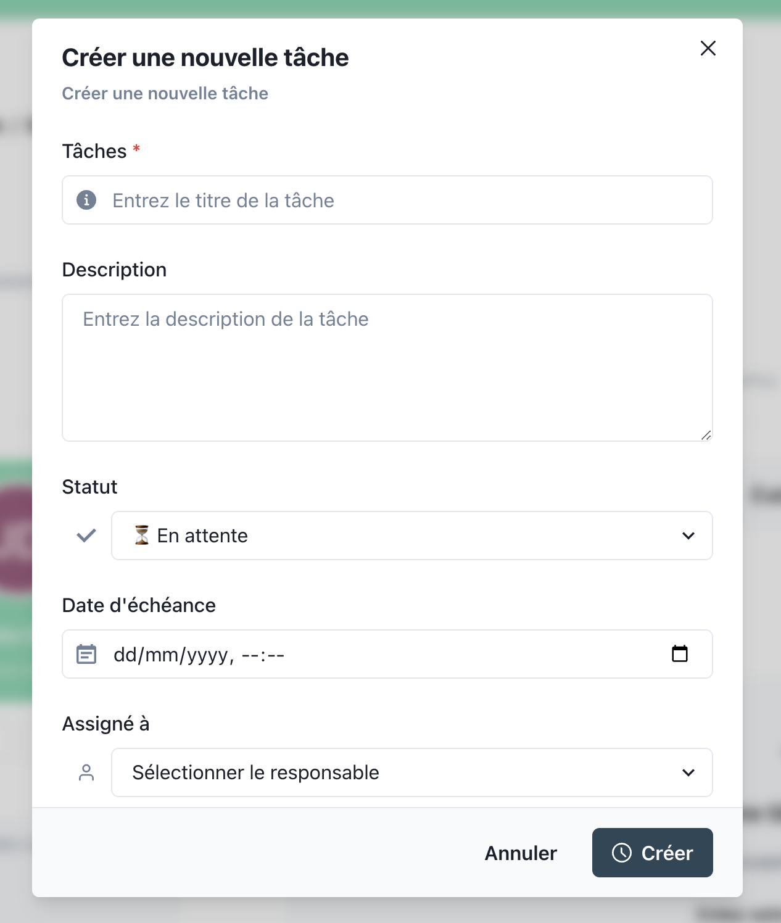781x923 pixels.
Task: Open the native date picker calendar icon
Action: pyautogui.click(x=680, y=654)
